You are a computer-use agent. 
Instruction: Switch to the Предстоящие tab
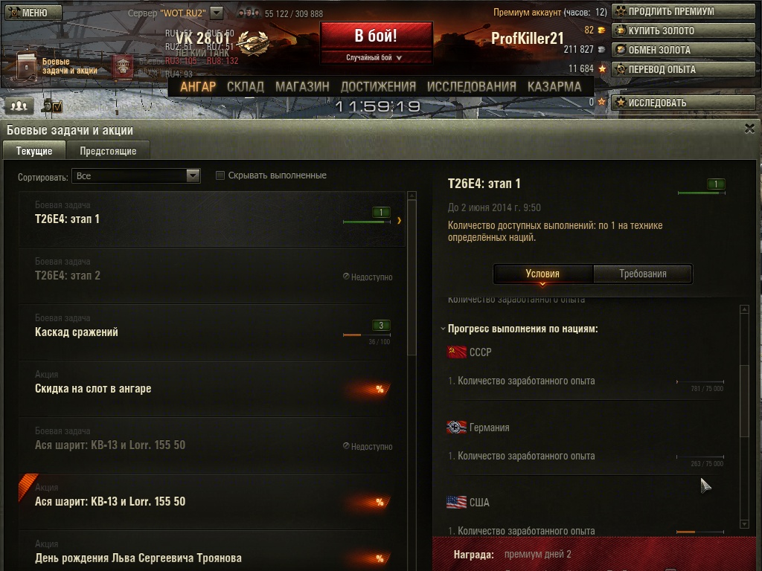pos(108,151)
